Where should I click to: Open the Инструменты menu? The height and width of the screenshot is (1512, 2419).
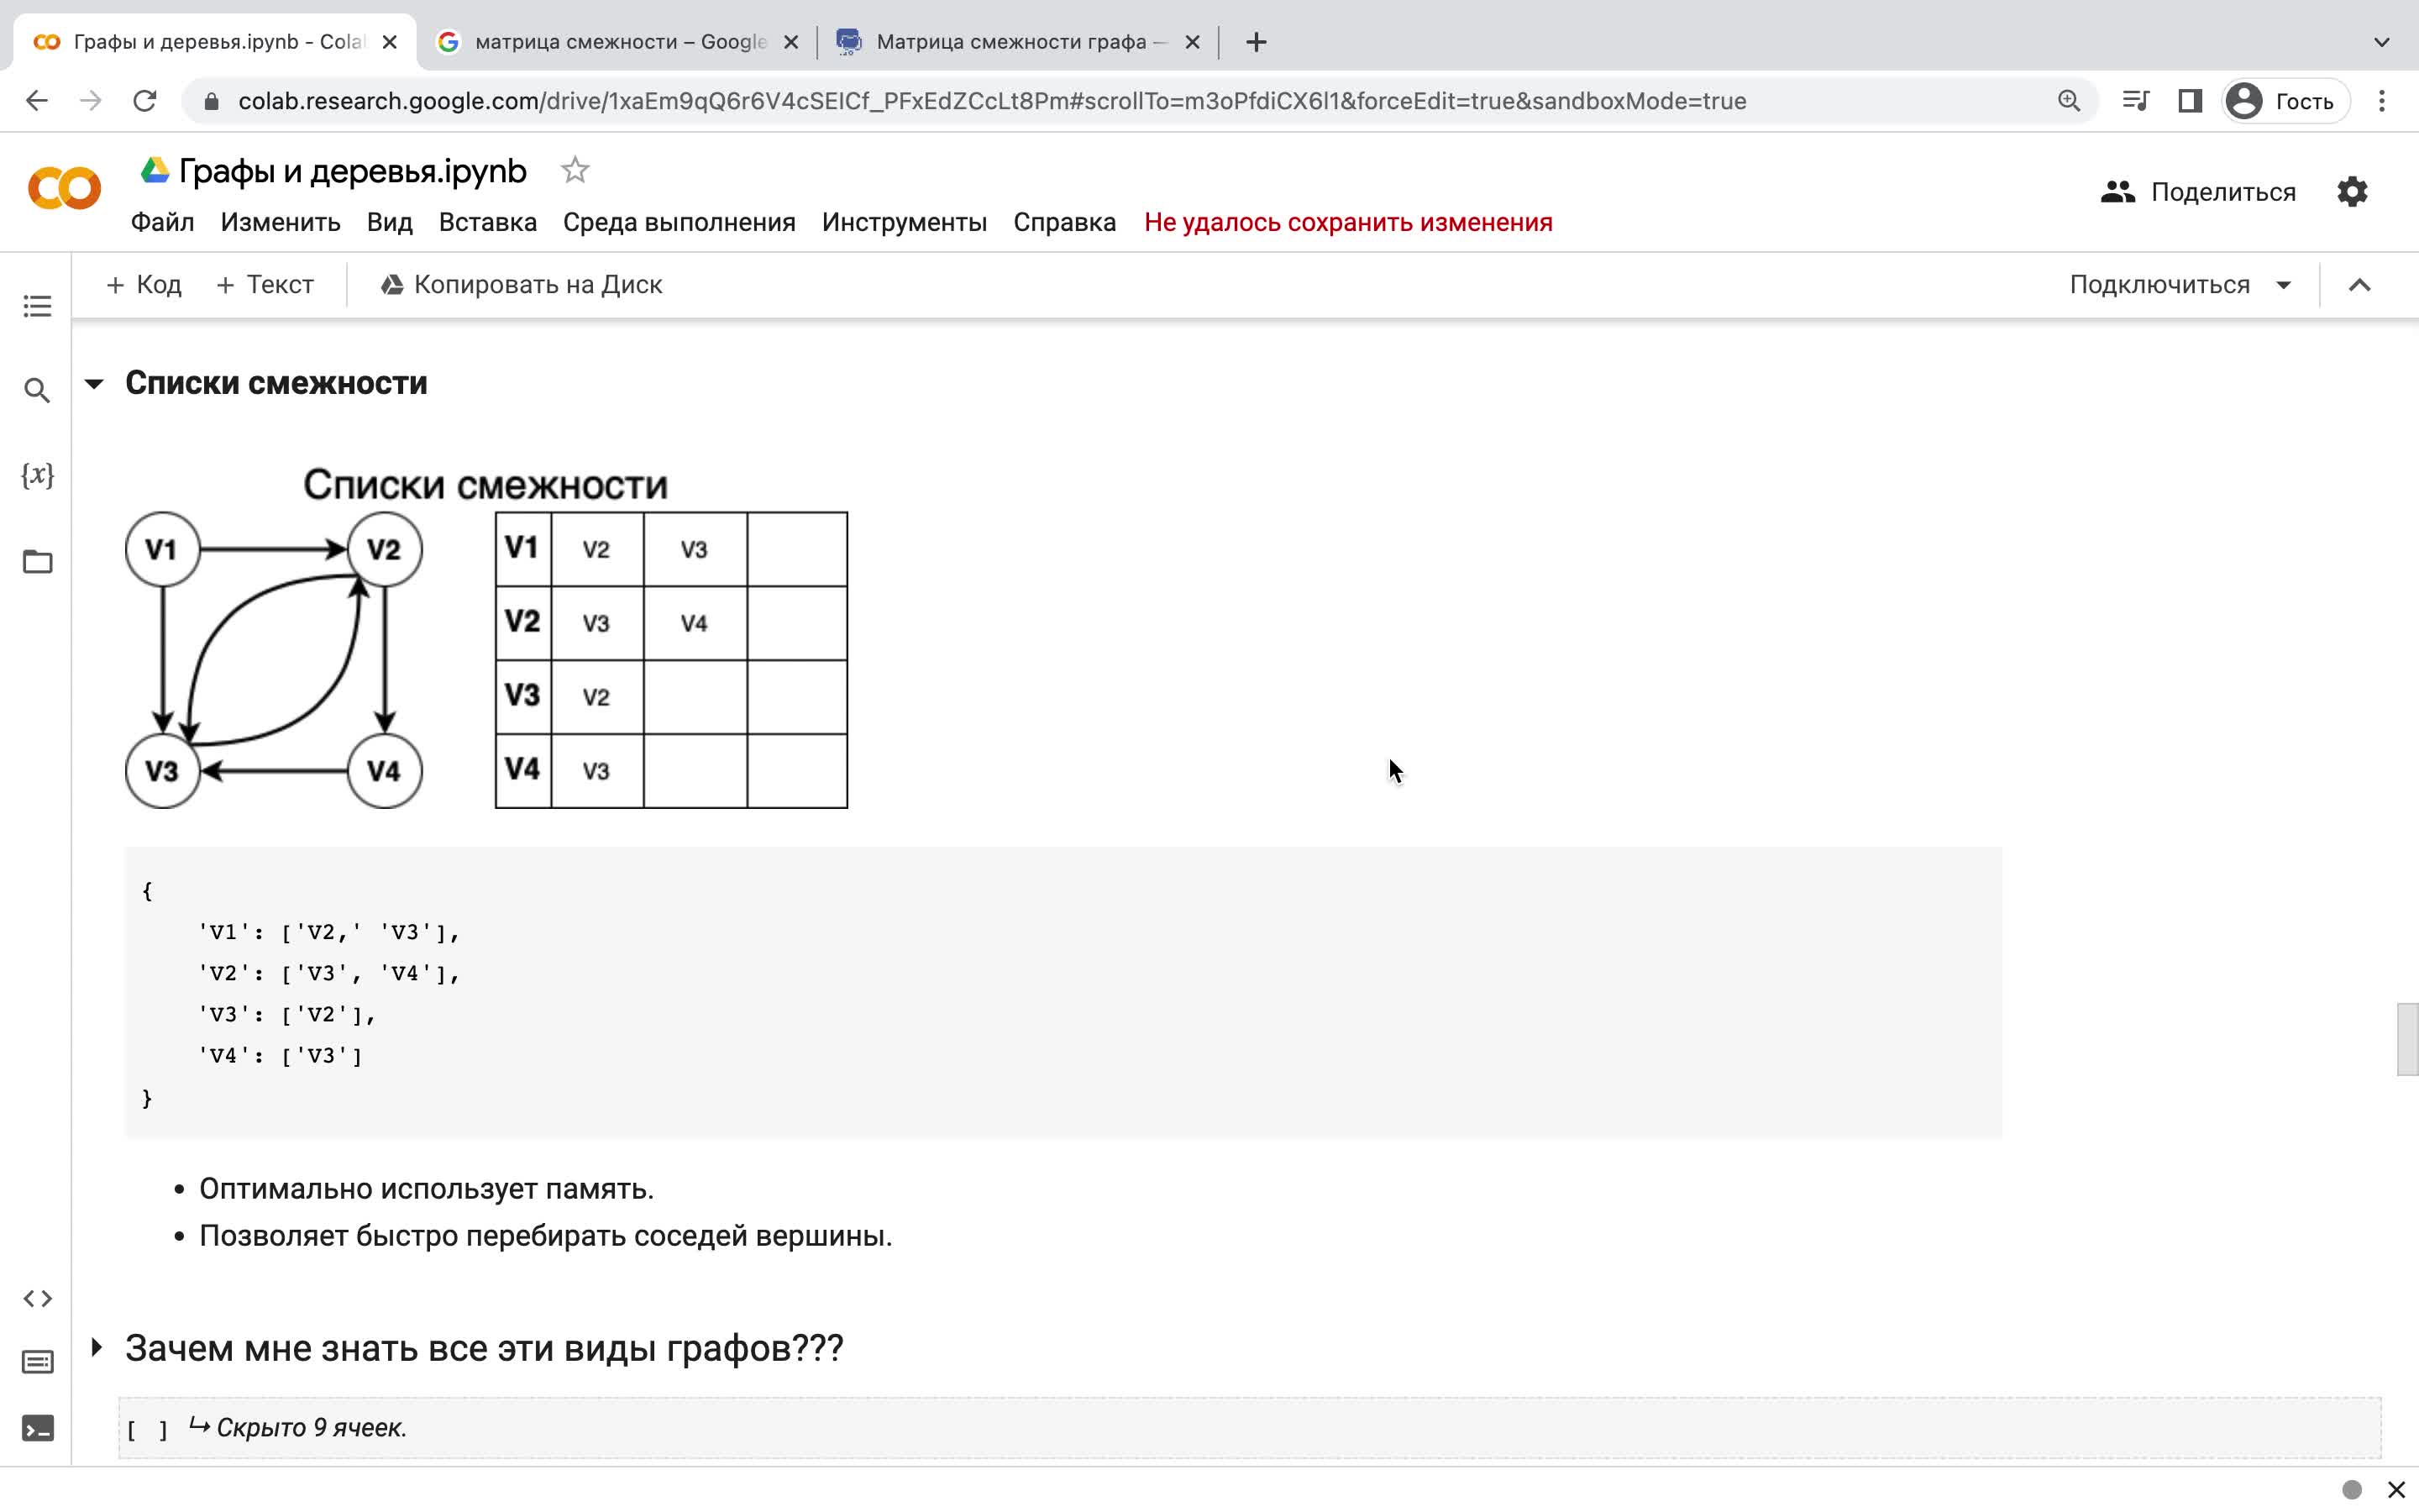tap(904, 222)
